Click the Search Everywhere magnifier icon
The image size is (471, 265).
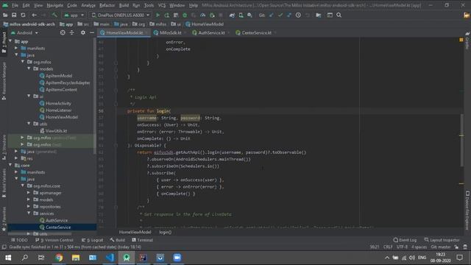339,15
